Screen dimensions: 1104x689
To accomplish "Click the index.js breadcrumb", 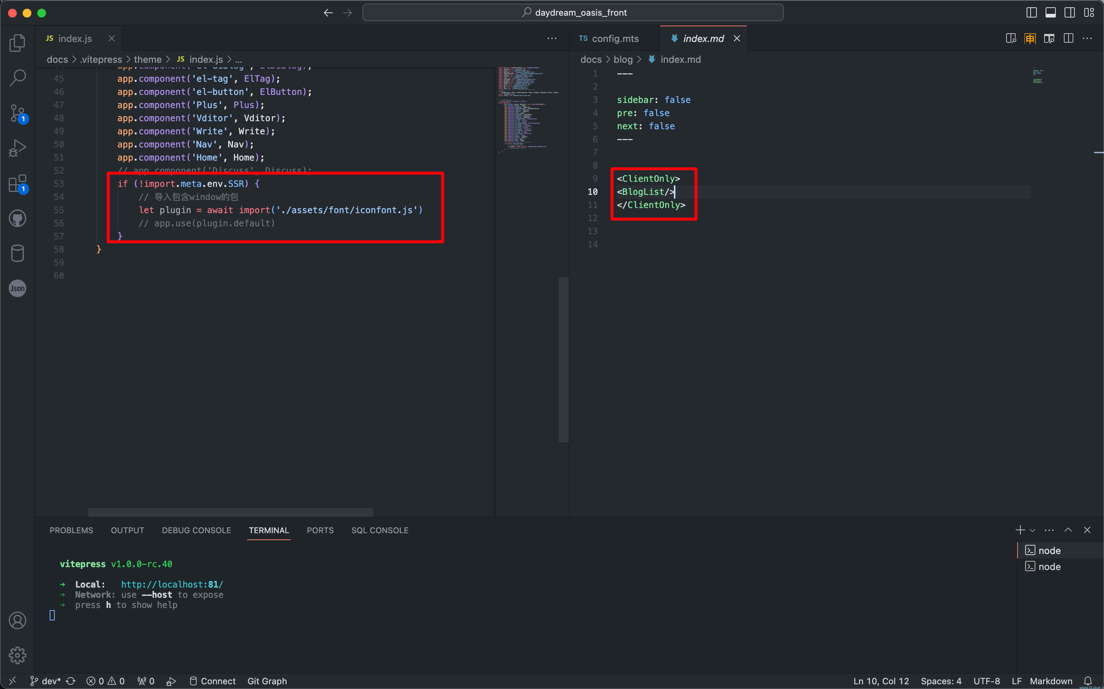I will point(200,60).
